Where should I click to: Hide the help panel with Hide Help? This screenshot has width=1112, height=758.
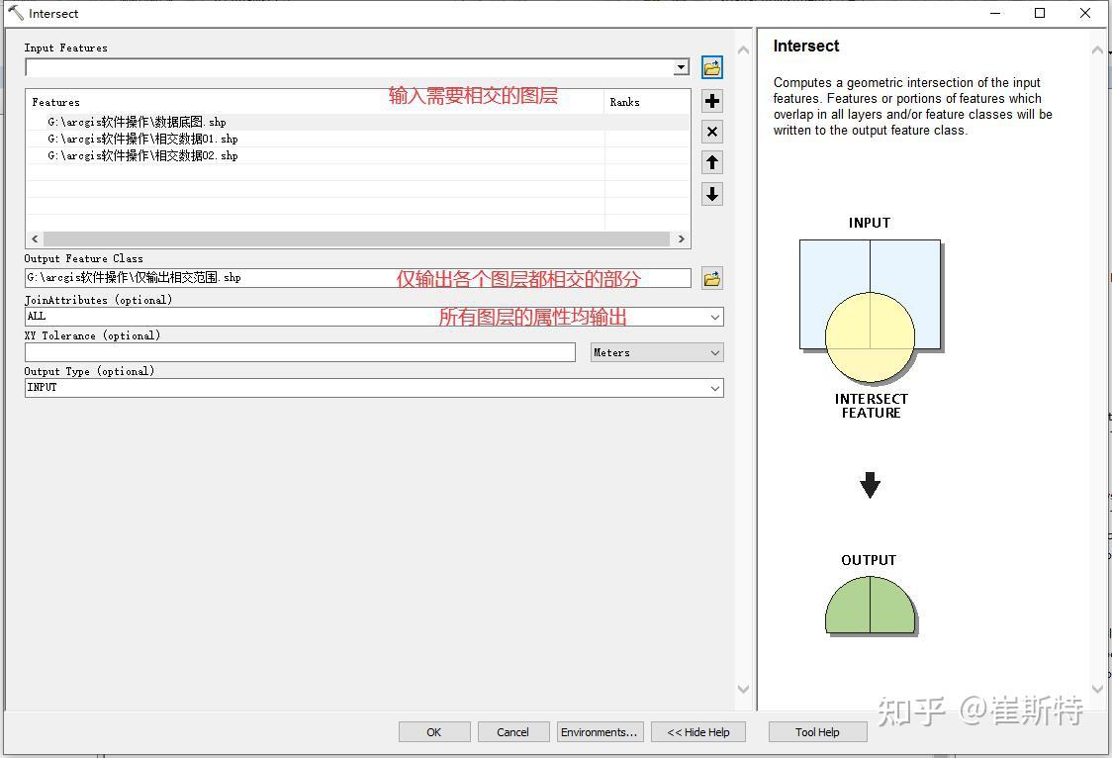pos(697,731)
